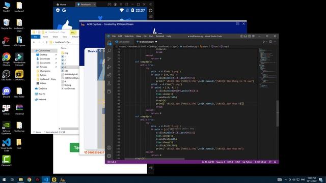The image size is (326, 183).
Task: Click Spaces: 4 indentation in status bar
Action: [221, 162]
